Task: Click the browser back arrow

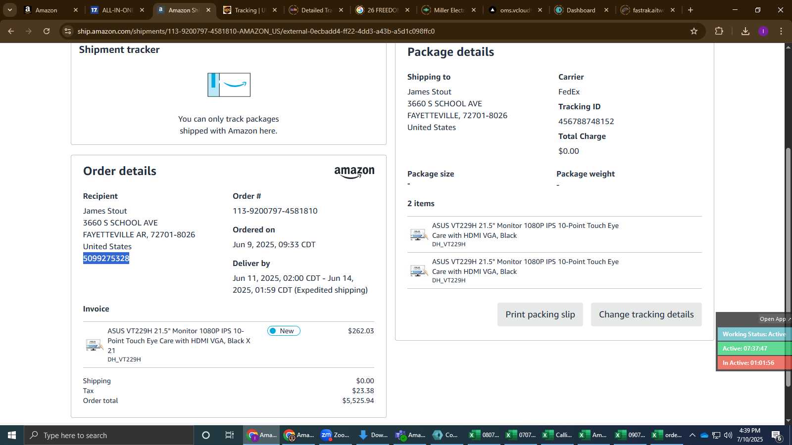Action: point(11,31)
